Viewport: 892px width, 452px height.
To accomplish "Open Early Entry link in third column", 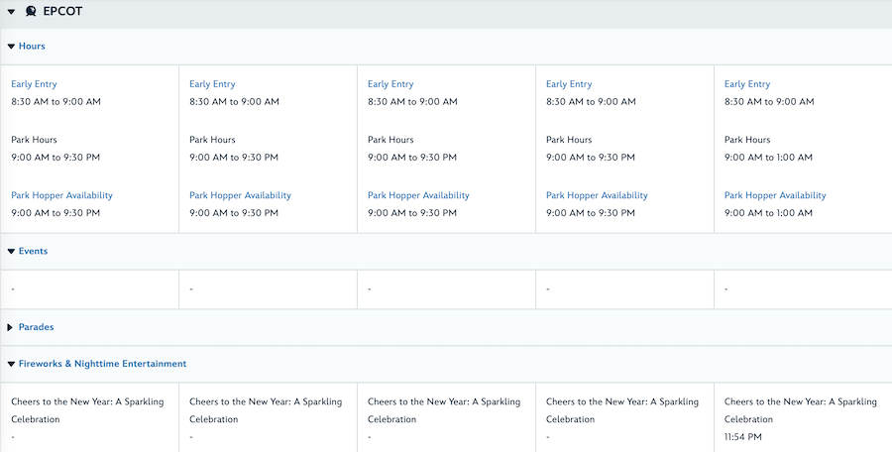I will [390, 84].
